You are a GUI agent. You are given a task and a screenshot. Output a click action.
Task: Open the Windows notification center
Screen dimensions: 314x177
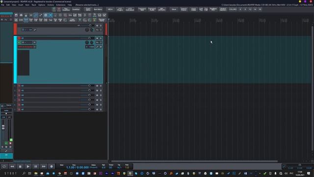coord(309,174)
